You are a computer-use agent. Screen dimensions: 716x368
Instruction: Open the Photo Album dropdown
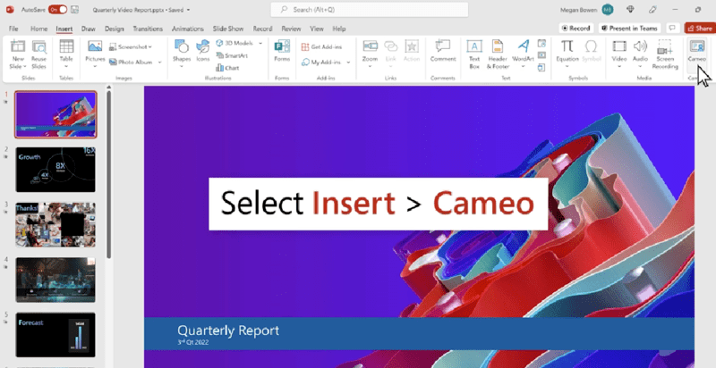coord(160,63)
